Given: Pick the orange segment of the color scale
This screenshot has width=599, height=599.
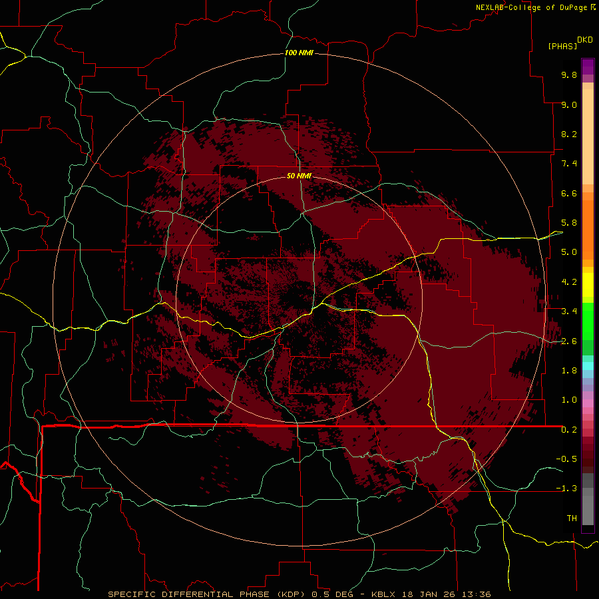Looking at the screenshot, I should [x=588, y=230].
